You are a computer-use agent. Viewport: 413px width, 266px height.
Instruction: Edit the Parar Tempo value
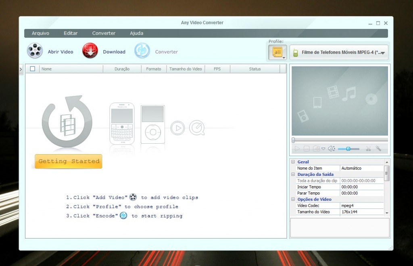362,193
